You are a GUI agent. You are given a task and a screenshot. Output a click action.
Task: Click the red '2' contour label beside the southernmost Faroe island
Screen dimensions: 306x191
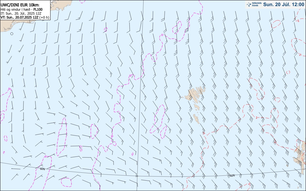tap(203, 133)
